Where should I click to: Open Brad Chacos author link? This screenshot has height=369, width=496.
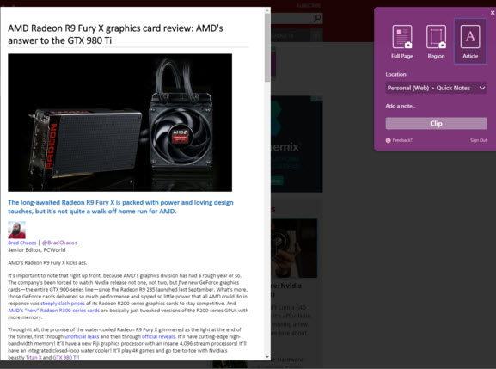click(22, 243)
